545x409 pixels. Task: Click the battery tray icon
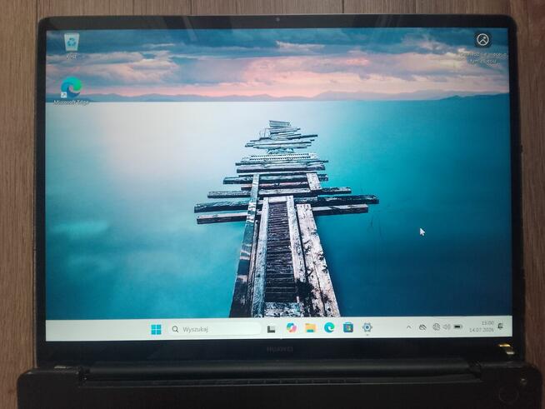[458, 327]
